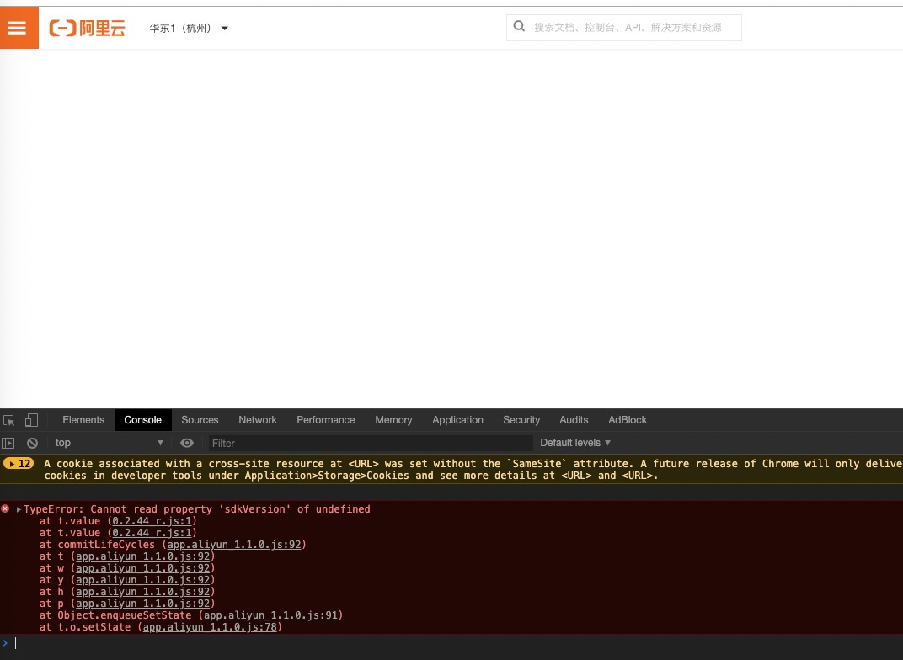
Task: Switch to the Network tab
Action: click(258, 420)
